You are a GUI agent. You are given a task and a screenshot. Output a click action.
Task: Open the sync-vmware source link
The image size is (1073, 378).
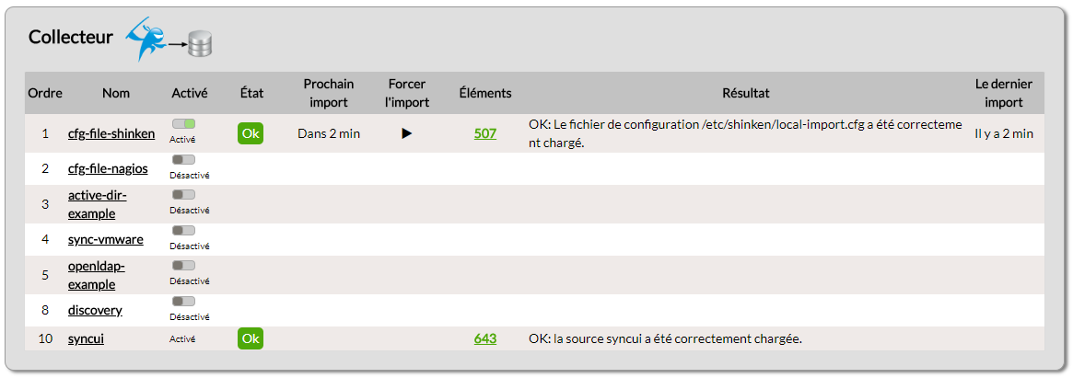pos(105,239)
